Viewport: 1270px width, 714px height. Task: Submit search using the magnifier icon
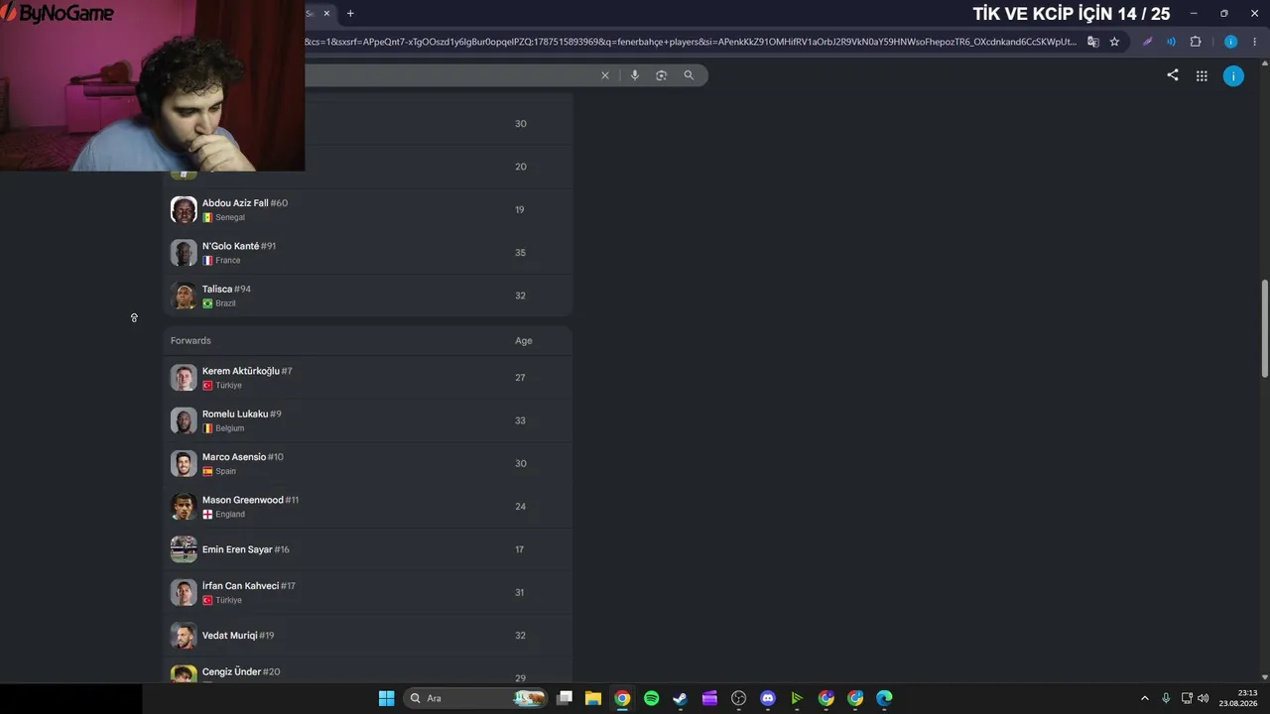click(689, 75)
